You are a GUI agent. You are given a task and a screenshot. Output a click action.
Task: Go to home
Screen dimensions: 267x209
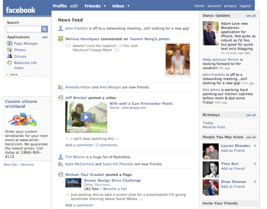click(x=199, y=6)
